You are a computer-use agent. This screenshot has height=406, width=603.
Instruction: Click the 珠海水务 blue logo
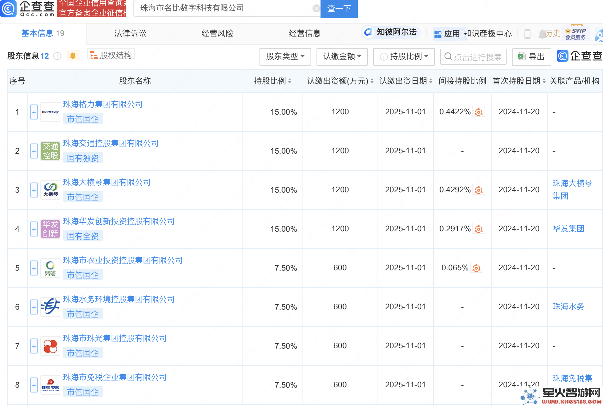(x=50, y=307)
